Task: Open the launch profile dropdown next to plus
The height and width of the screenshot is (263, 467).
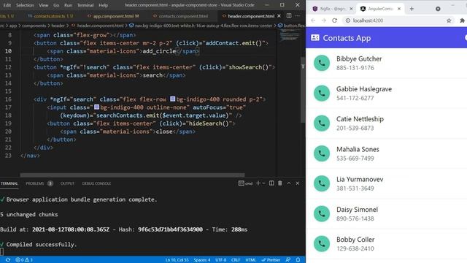Action: click(x=263, y=183)
